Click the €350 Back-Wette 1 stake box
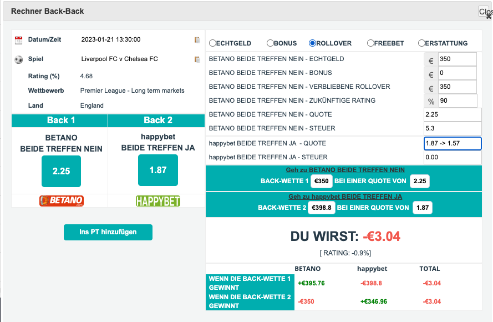Image resolution: width=493 pixels, height=322 pixels. (321, 181)
